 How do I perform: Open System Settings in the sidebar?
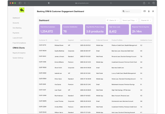[x=18, y=58]
